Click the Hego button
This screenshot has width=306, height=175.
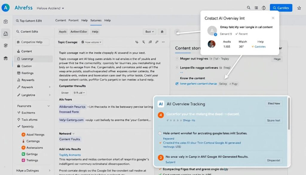coord(277,59)
